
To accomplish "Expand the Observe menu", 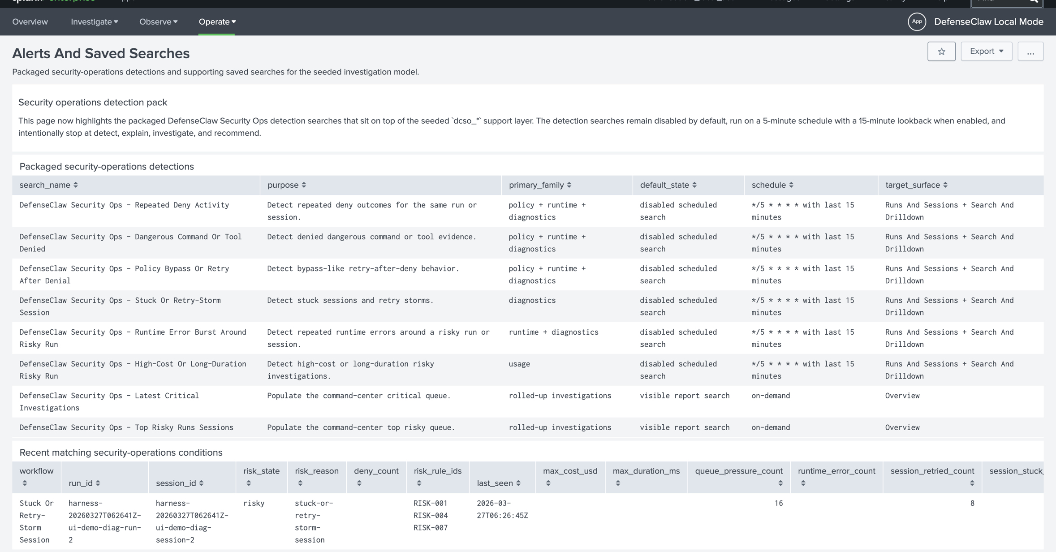I will (x=158, y=22).
